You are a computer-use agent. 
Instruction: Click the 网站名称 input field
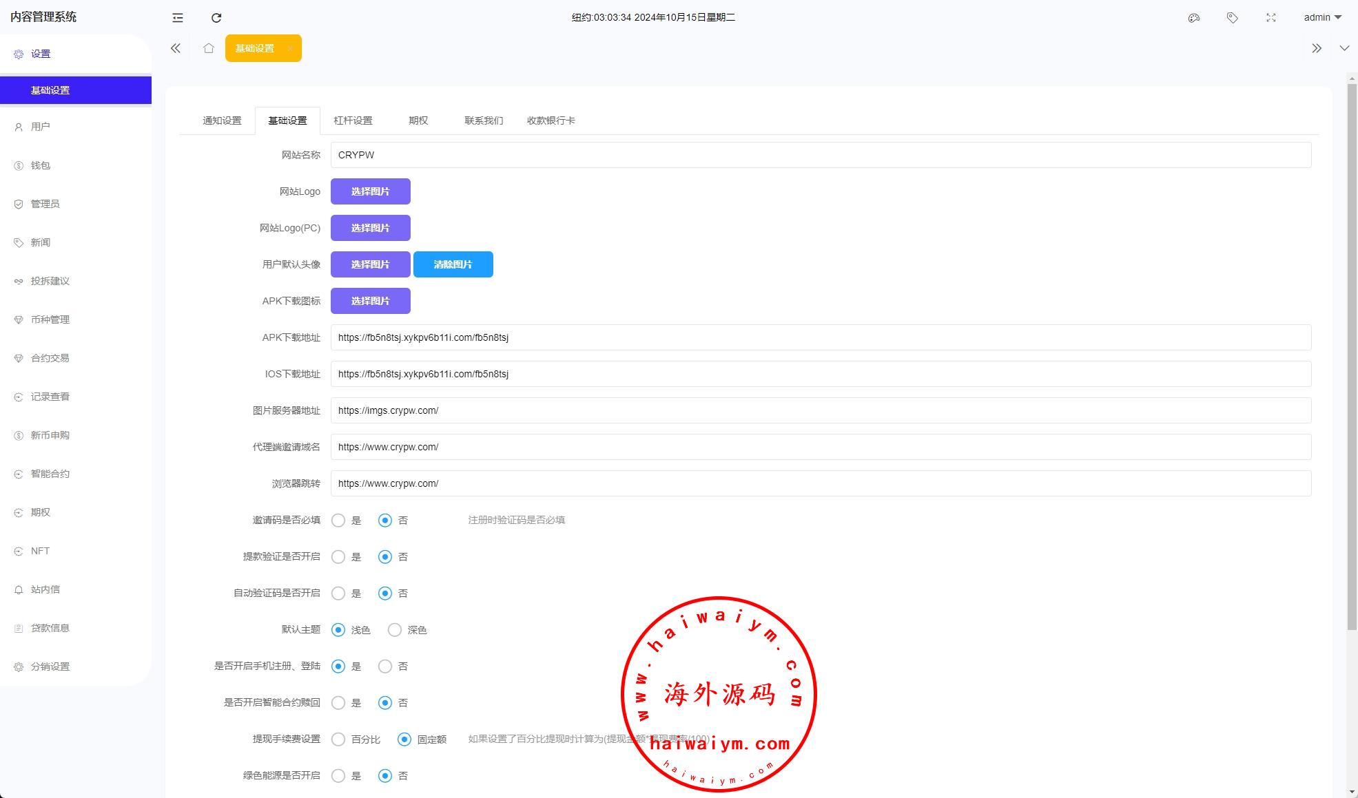(x=820, y=155)
